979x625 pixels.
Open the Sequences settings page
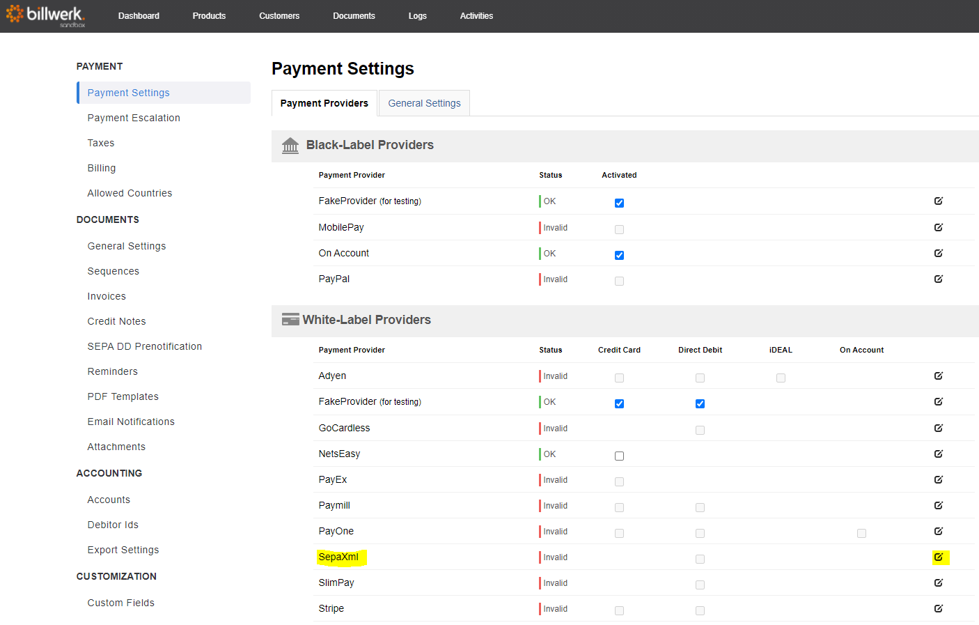pos(113,271)
